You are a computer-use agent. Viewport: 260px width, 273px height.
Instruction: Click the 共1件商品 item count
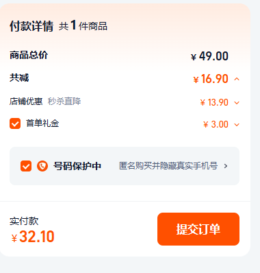(x=83, y=25)
